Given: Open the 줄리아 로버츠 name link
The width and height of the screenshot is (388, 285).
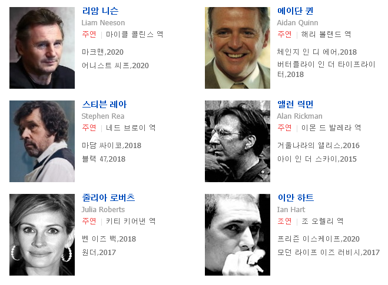Looking at the screenshot, I should 108,198.
